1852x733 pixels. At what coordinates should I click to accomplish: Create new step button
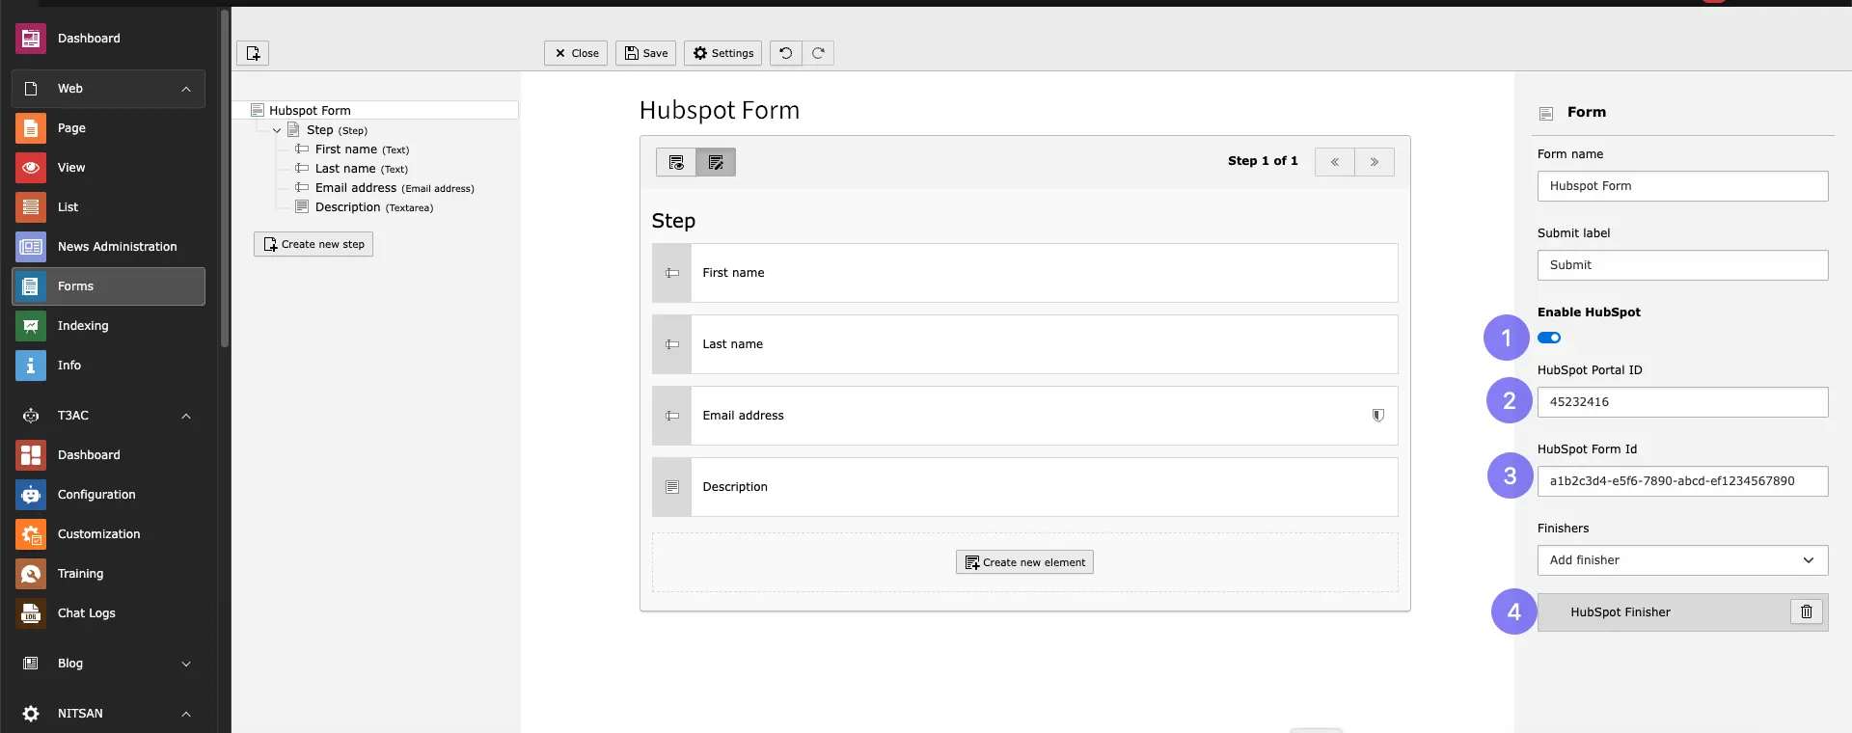(x=313, y=244)
